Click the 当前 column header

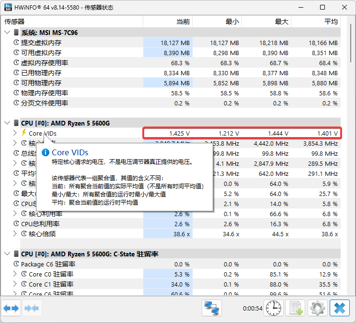tap(168, 22)
